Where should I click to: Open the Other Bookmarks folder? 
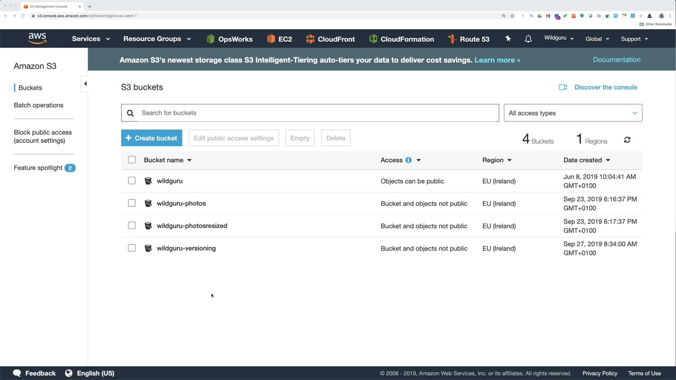click(x=655, y=24)
